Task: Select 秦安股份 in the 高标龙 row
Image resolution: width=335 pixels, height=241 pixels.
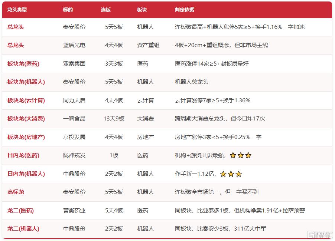Action: tap(74, 192)
